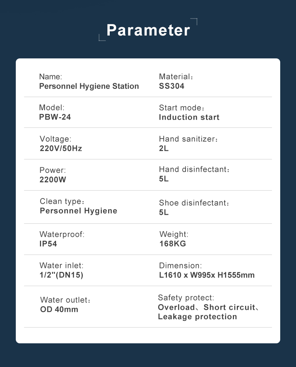
Task: Select the 220V/50Hz voltage value
Action: (61, 148)
